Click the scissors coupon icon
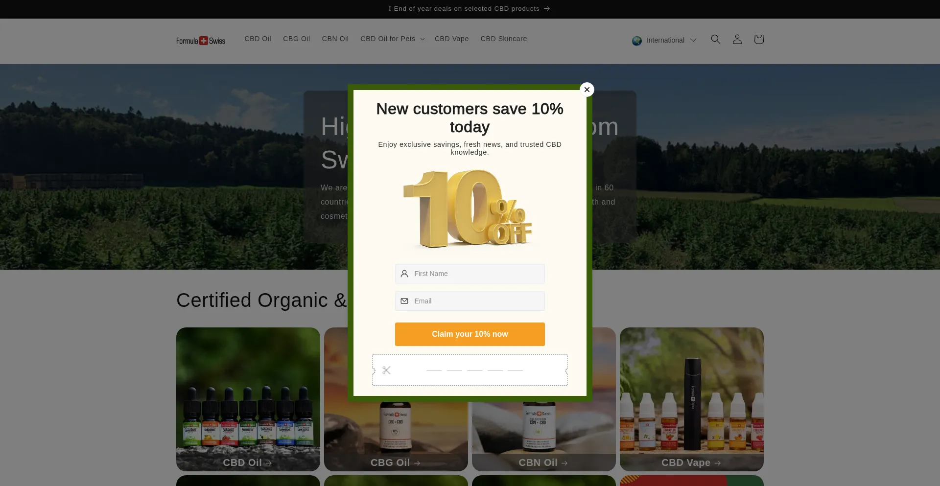This screenshot has width=940, height=486. pos(386,370)
